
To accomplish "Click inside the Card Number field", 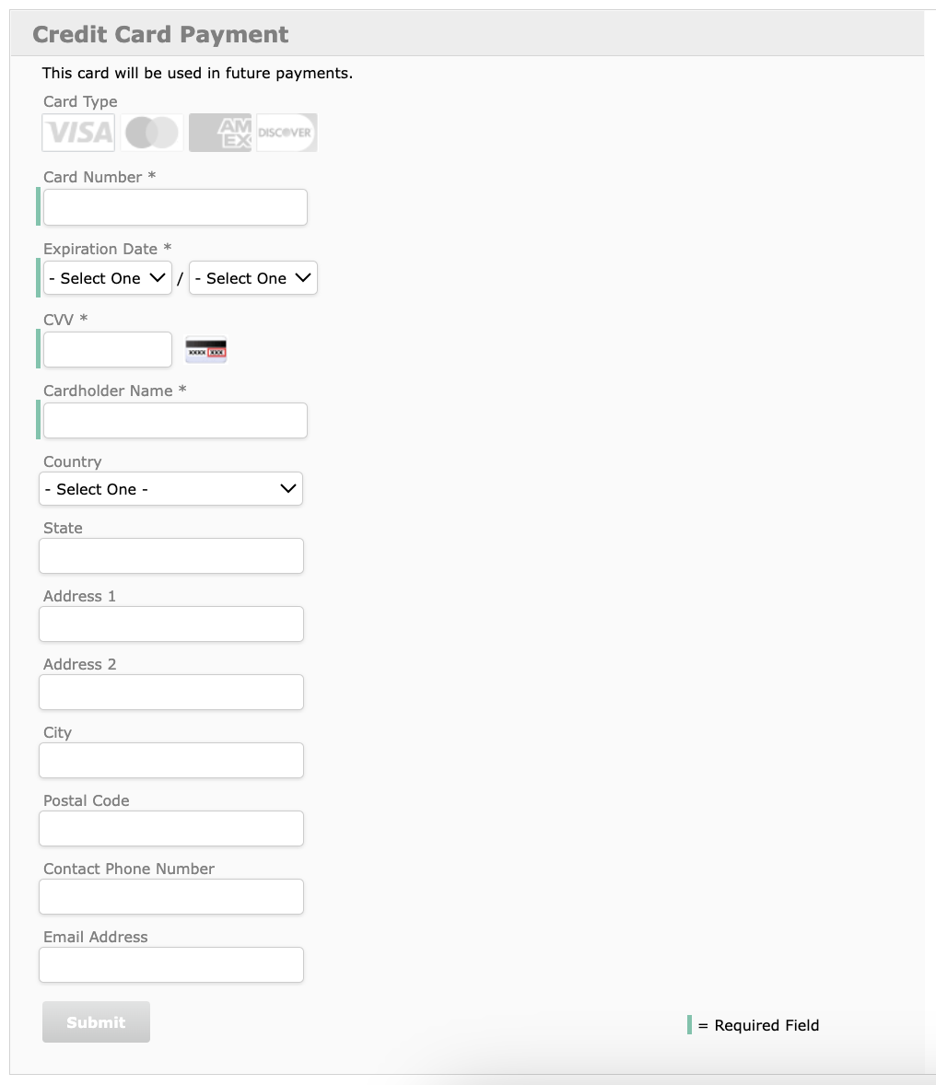I will (x=174, y=206).
